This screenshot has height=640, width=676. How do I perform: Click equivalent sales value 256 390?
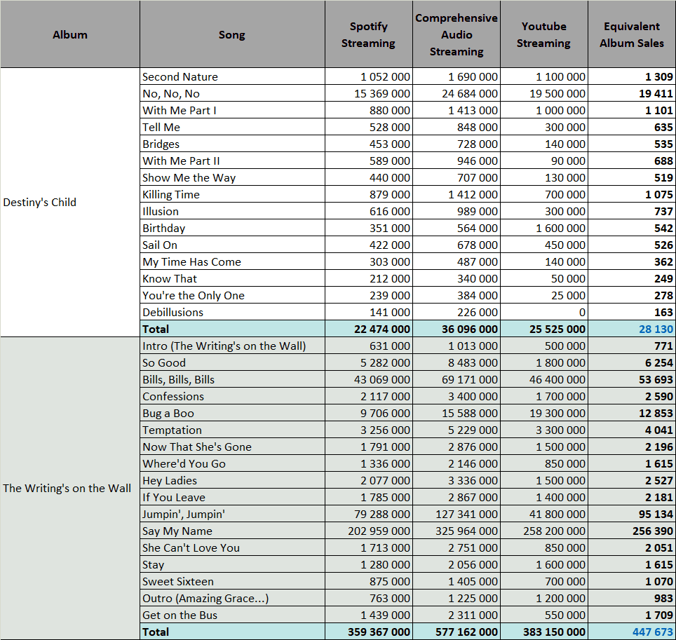(632, 530)
